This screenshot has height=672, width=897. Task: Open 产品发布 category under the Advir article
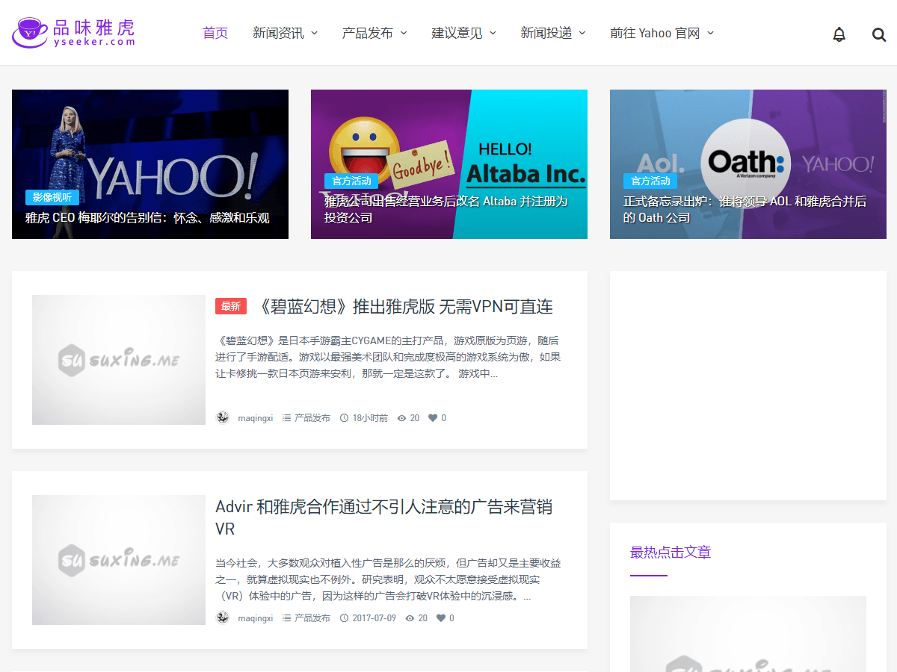point(312,618)
